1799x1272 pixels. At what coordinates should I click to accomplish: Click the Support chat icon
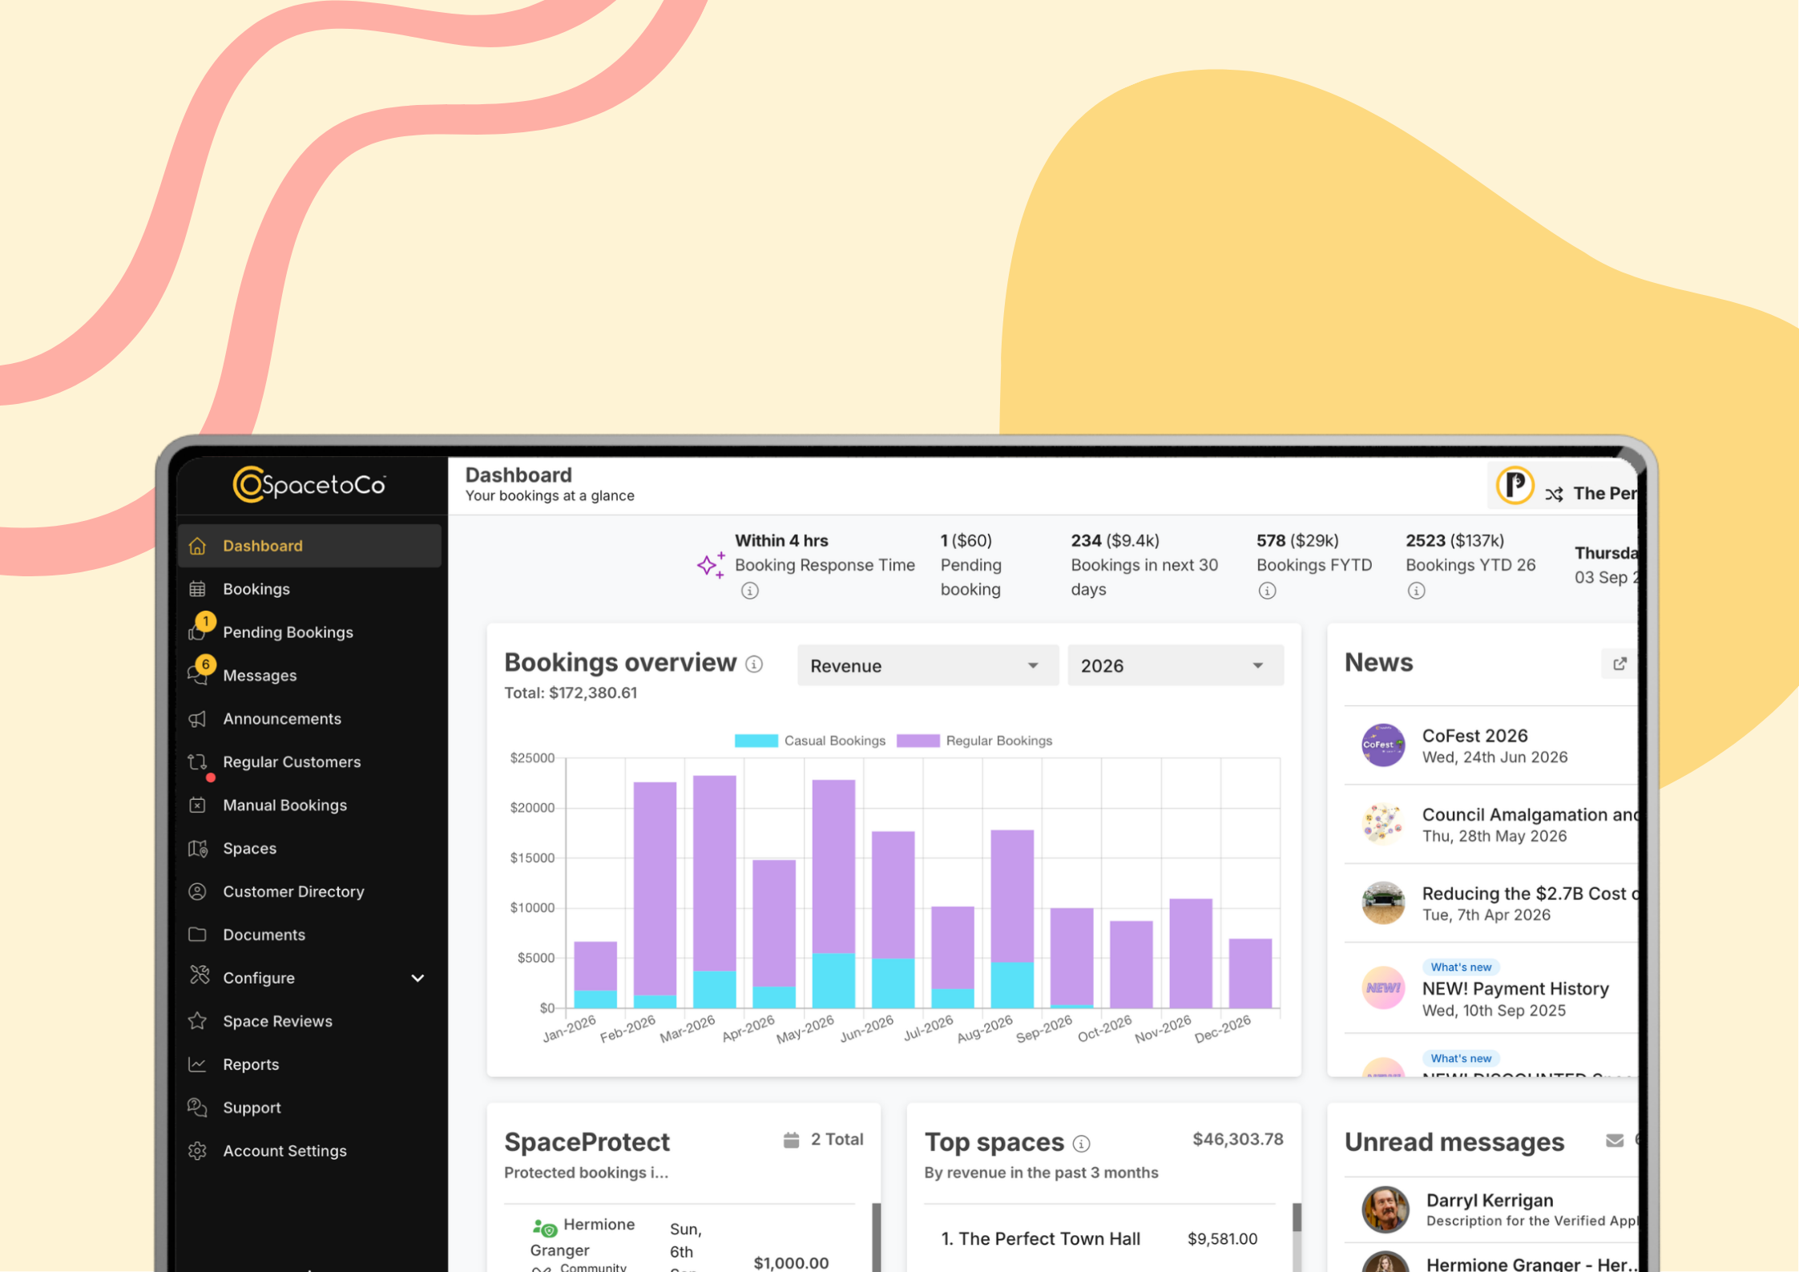tap(197, 1108)
